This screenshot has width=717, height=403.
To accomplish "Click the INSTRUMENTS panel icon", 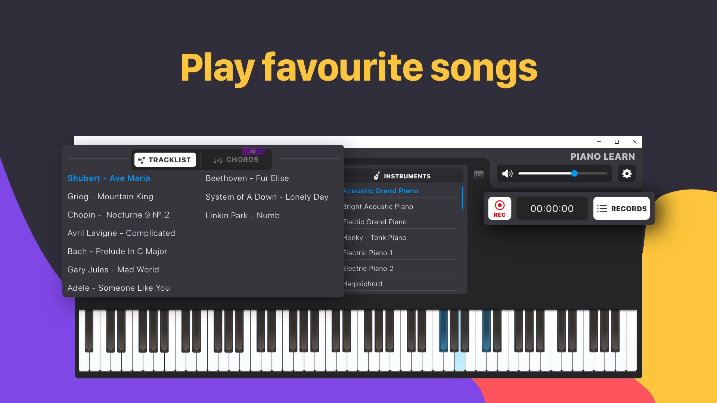I will tap(376, 176).
